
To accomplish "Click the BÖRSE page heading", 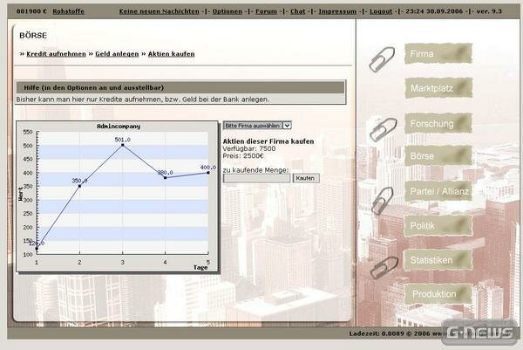I will [x=33, y=36].
